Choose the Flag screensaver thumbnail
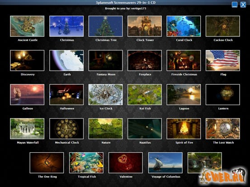 pos(223,60)
